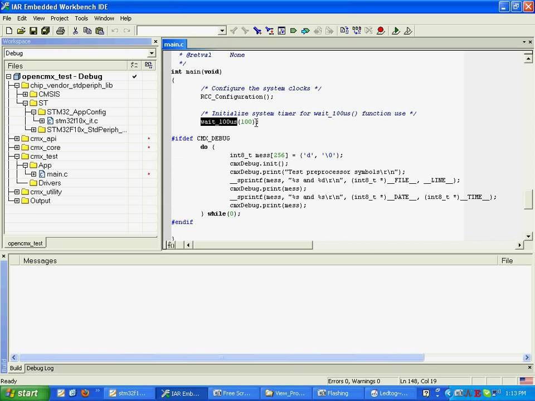Open the Help menu
535x401 pixels.
click(125, 18)
